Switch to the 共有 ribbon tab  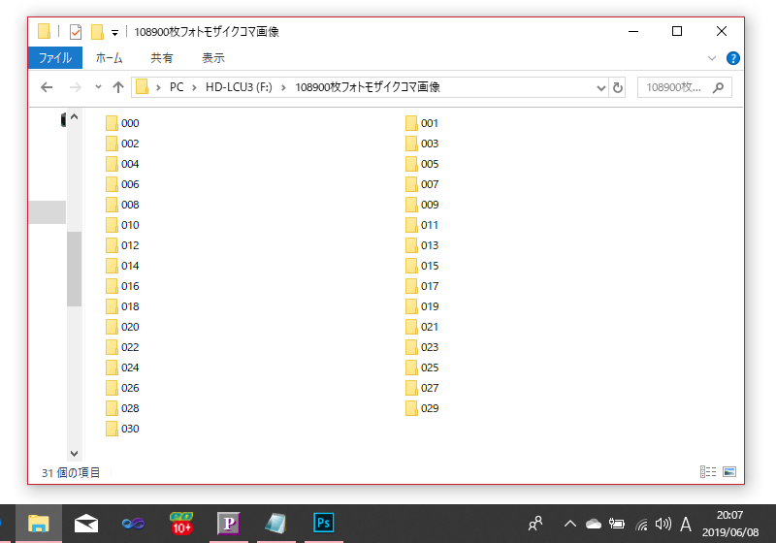pos(162,58)
